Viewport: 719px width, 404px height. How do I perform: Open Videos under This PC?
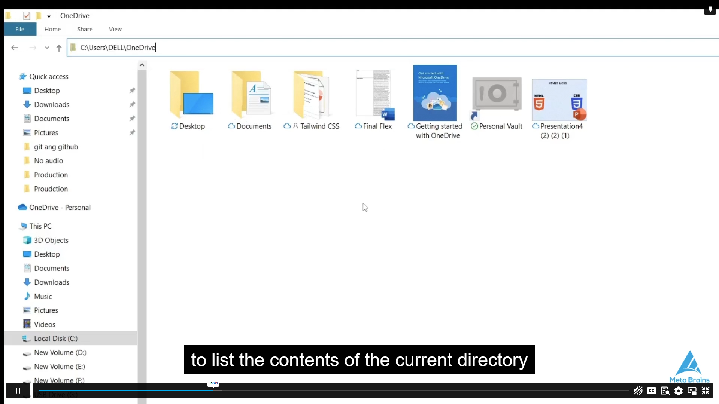pos(39,324)
